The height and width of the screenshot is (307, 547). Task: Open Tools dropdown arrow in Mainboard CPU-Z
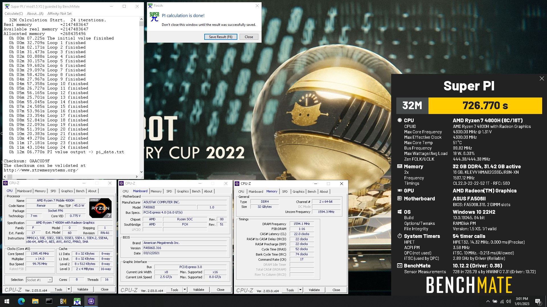(x=185, y=290)
